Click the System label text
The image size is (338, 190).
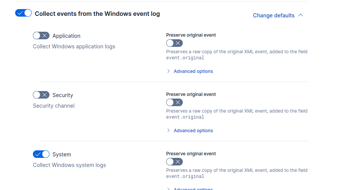tap(62, 154)
